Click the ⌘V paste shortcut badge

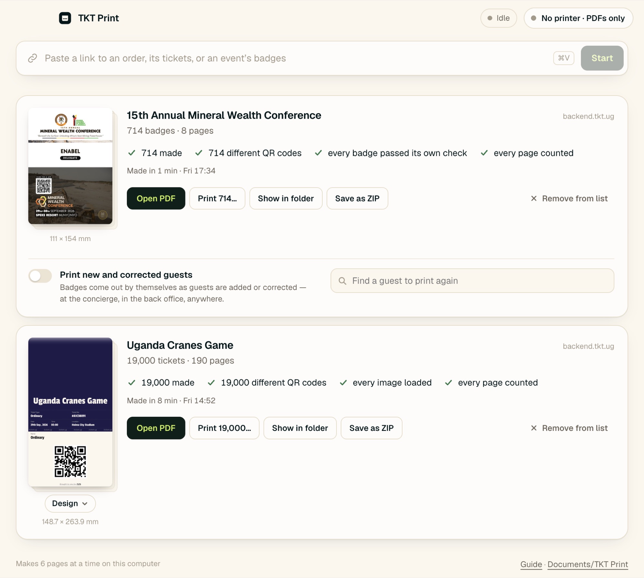pos(563,58)
